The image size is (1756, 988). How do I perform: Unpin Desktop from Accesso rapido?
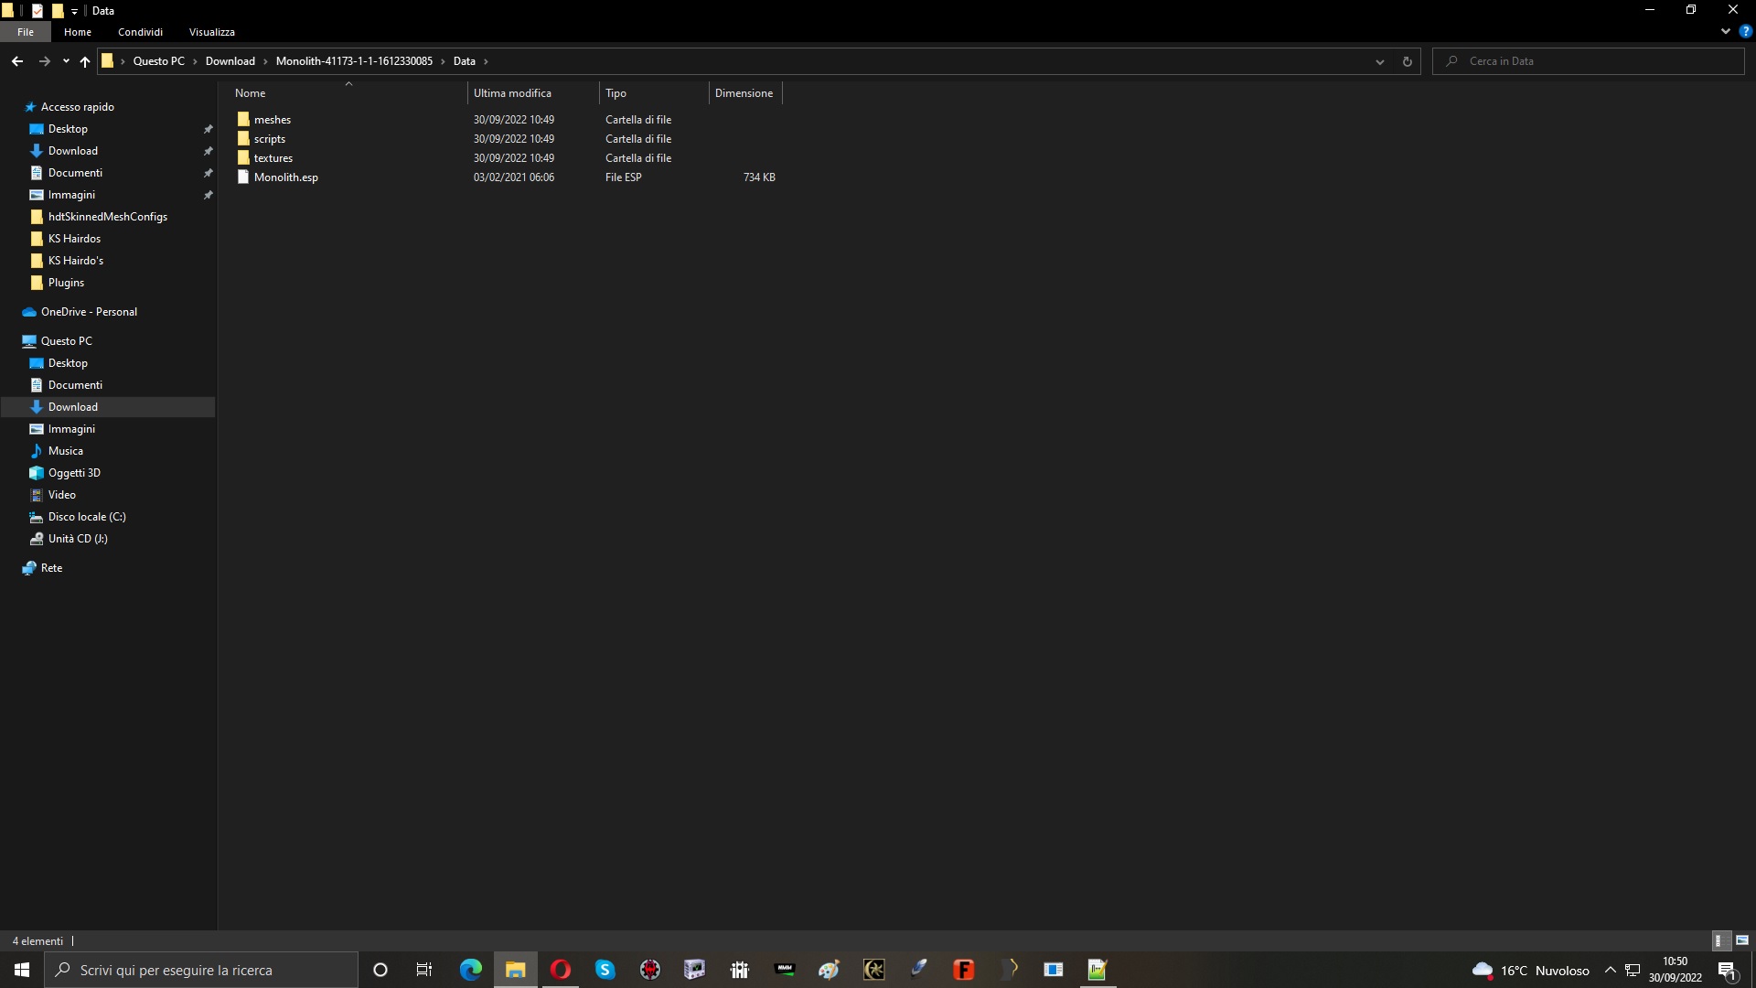[x=208, y=129]
